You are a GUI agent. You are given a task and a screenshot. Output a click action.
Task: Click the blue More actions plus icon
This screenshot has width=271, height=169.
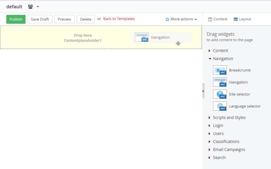pyautogui.click(x=167, y=19)
